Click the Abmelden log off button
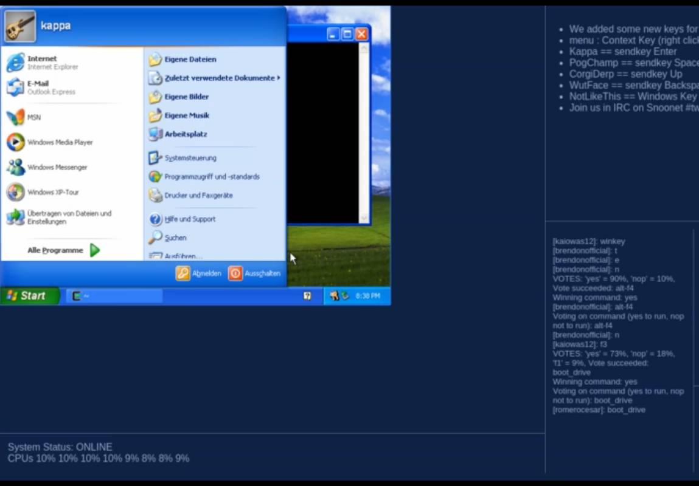The height and width of the screenshot is (486, 699). point(198,273)
